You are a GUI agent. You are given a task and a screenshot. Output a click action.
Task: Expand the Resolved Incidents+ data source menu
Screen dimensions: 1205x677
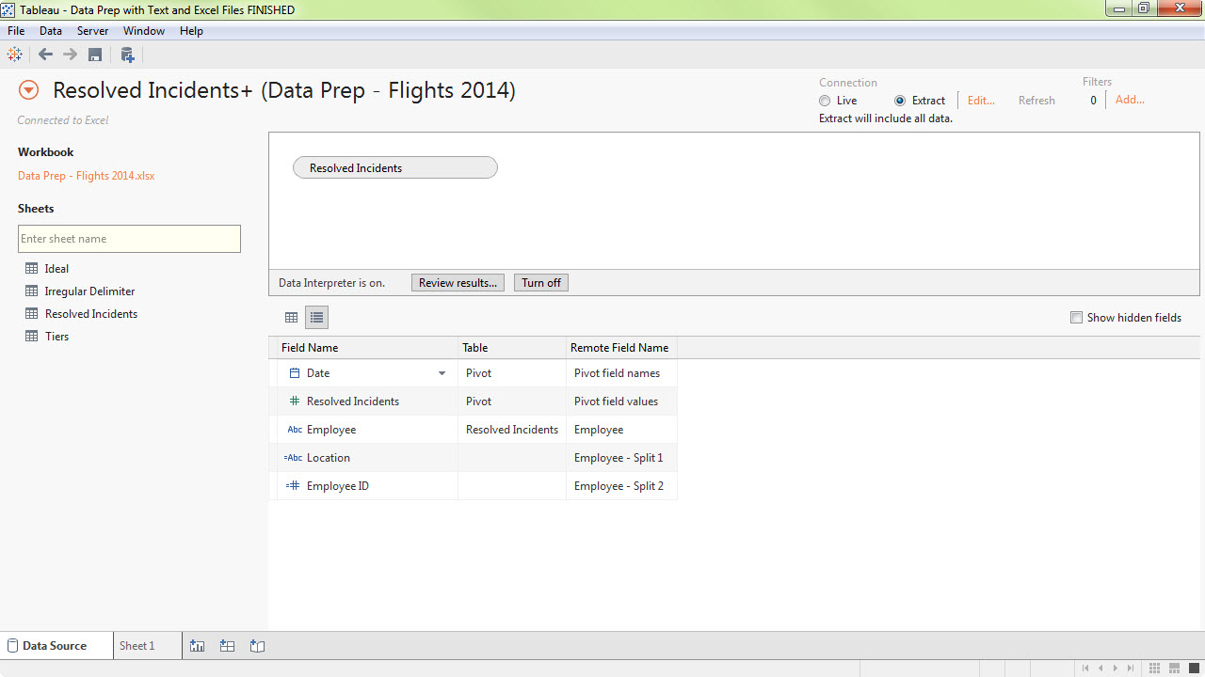pos(27,89)
